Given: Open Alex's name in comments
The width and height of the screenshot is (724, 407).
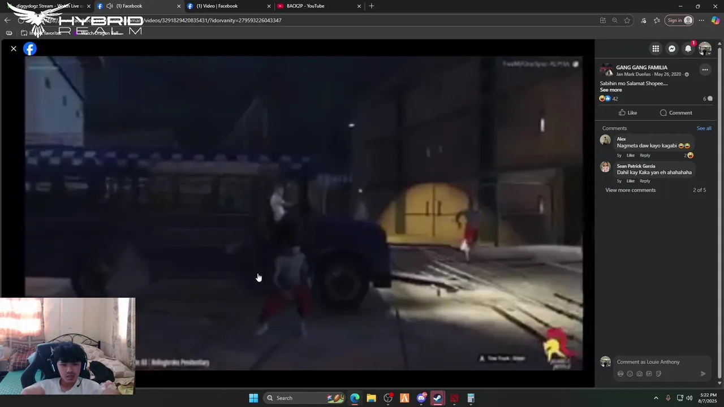Looking at the screenshot, I should (621, 139).
